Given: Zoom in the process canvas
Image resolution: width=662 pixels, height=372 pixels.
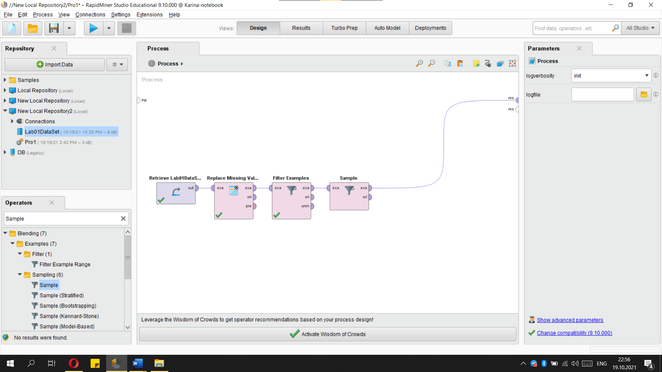Looking at the screenshot, I should 419,63.
